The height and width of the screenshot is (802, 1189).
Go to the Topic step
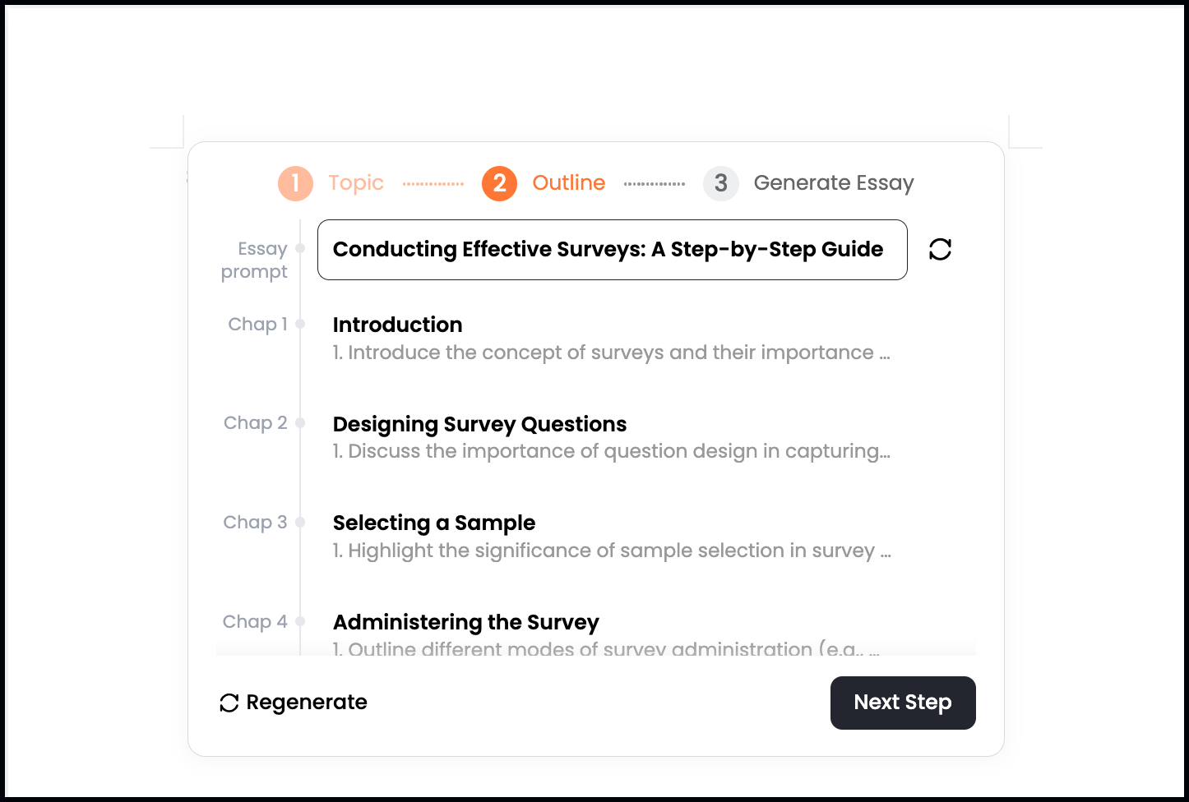click(x=356, y=183)
